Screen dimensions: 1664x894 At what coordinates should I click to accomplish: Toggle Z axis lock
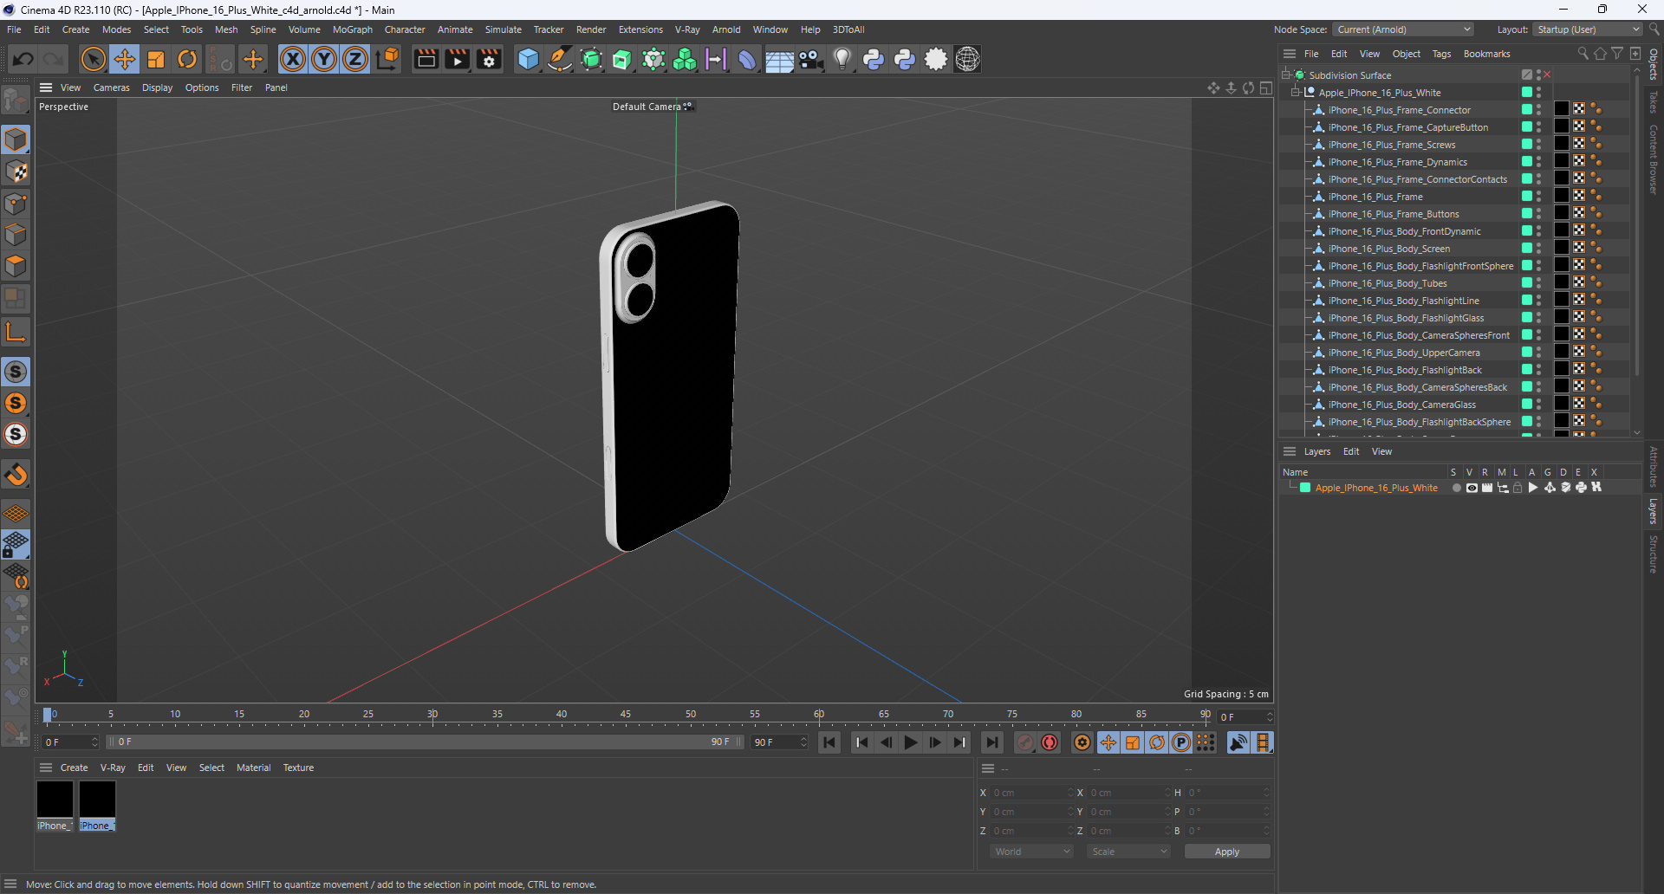click(x=355, y=59)
